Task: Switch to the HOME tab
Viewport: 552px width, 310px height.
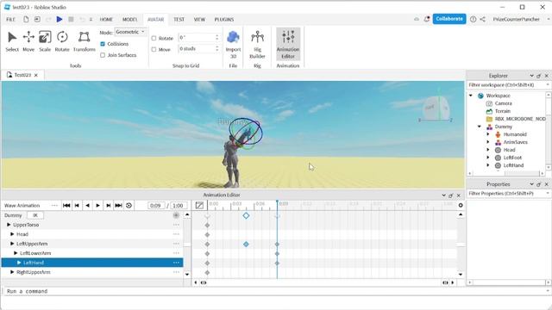Action: [106, 19]
